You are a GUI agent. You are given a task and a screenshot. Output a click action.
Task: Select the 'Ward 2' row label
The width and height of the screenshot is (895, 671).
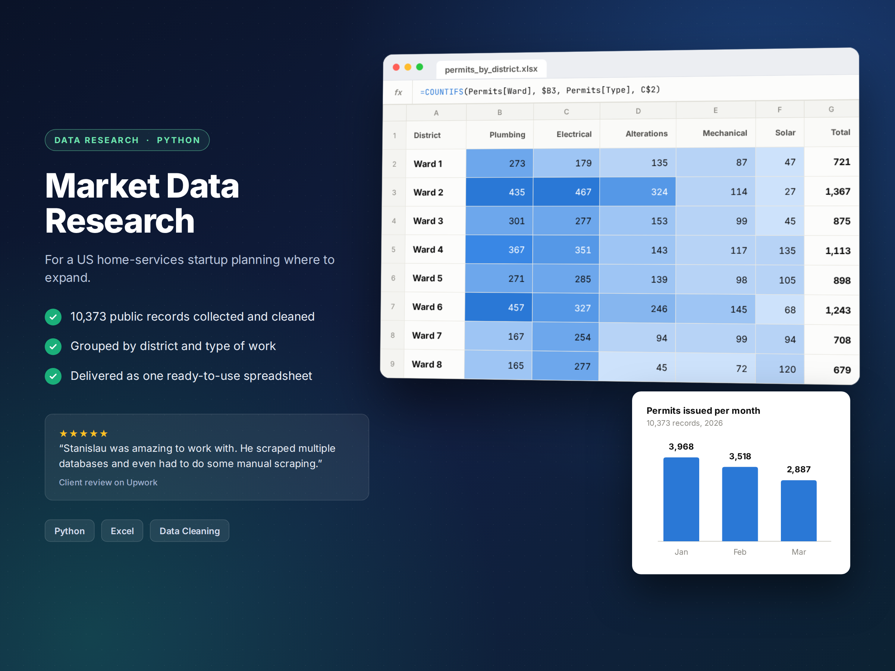tap(436, 192)
